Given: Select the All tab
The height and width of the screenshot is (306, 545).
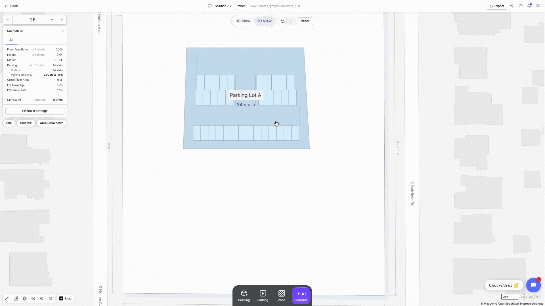Looking at the screenshot, I should (11, 40).
